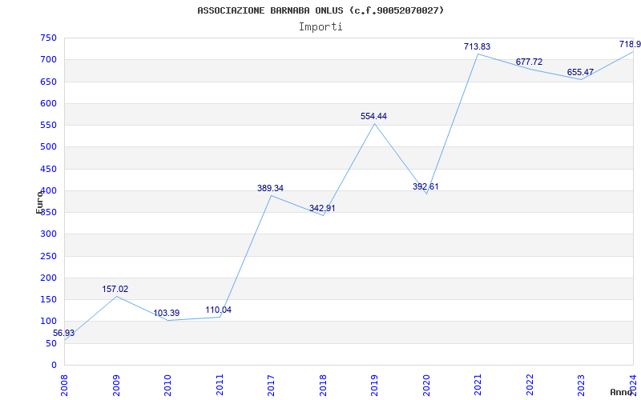Select data label 554.44
Viewport: 641px width, 400px height.
pyautogui.click(x=373, y=116)
